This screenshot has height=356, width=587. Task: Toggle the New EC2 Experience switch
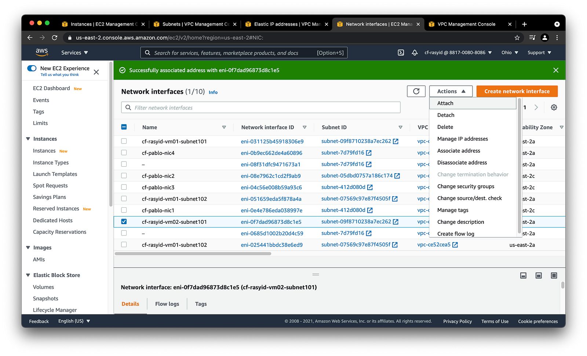click(x=32, y=68)
